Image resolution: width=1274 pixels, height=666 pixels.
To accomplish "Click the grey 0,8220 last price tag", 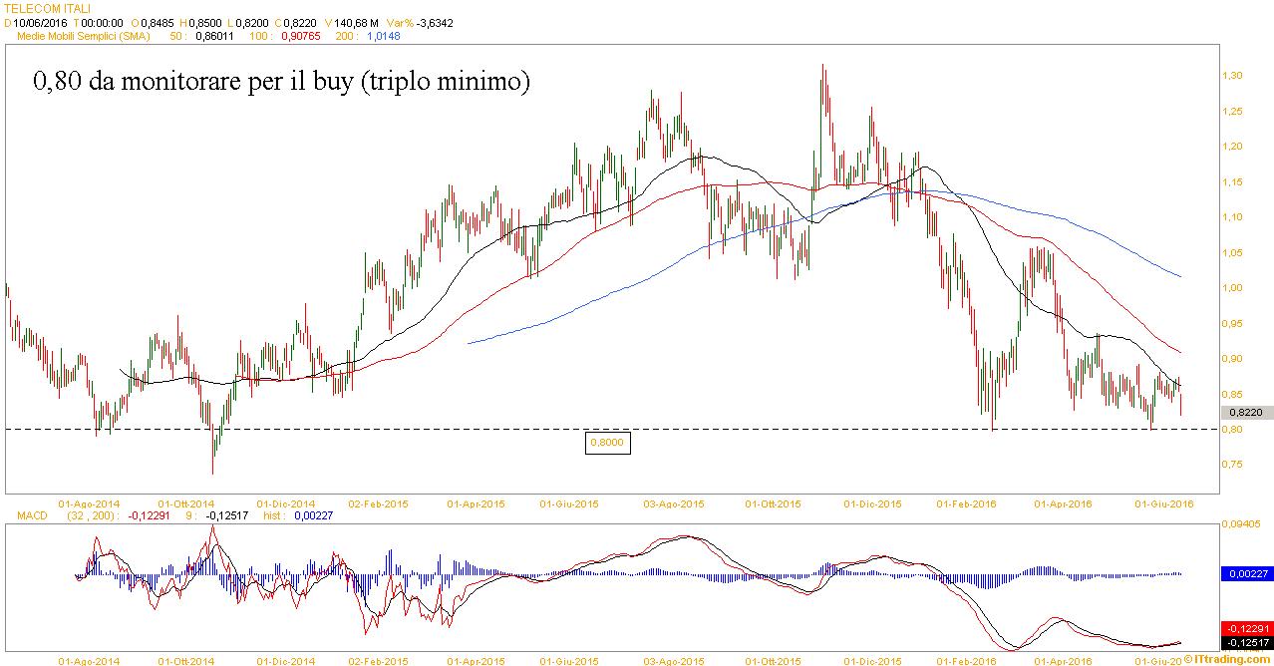I will tap(1246, 412).
